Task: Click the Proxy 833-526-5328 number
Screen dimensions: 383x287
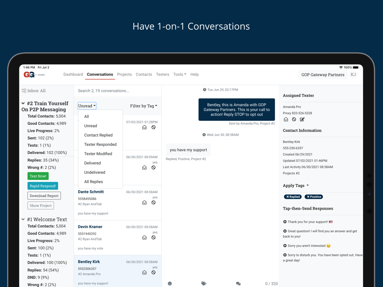Action: tap(297, 113)
